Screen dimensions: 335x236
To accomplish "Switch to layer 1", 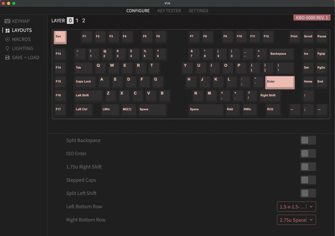I will pyautogui.click(x=77, y=21).
